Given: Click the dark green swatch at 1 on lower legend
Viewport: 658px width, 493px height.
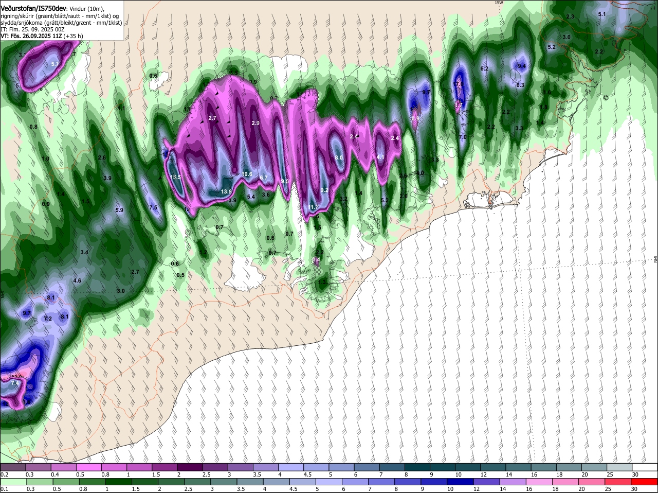Looking at the screenshot, I should 119,481.
